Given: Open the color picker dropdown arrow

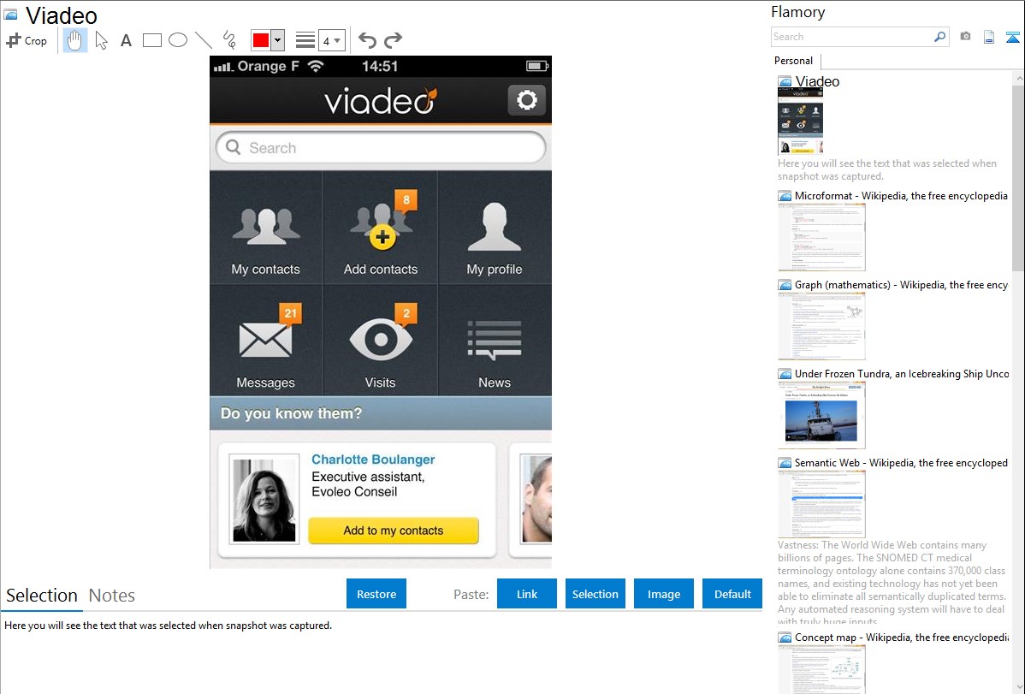Looking at the screenshot, I should 278,40.
